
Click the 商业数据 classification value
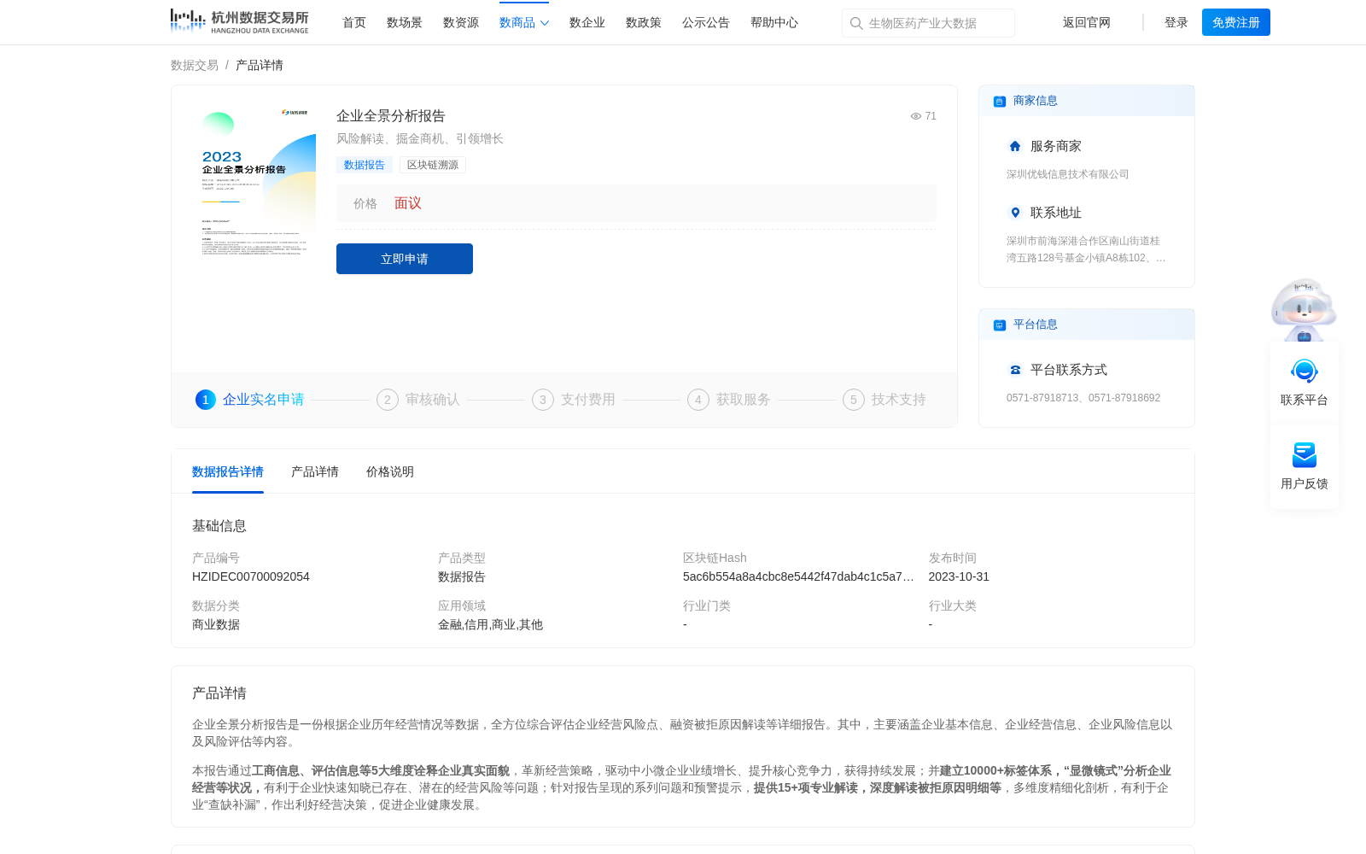216,625
